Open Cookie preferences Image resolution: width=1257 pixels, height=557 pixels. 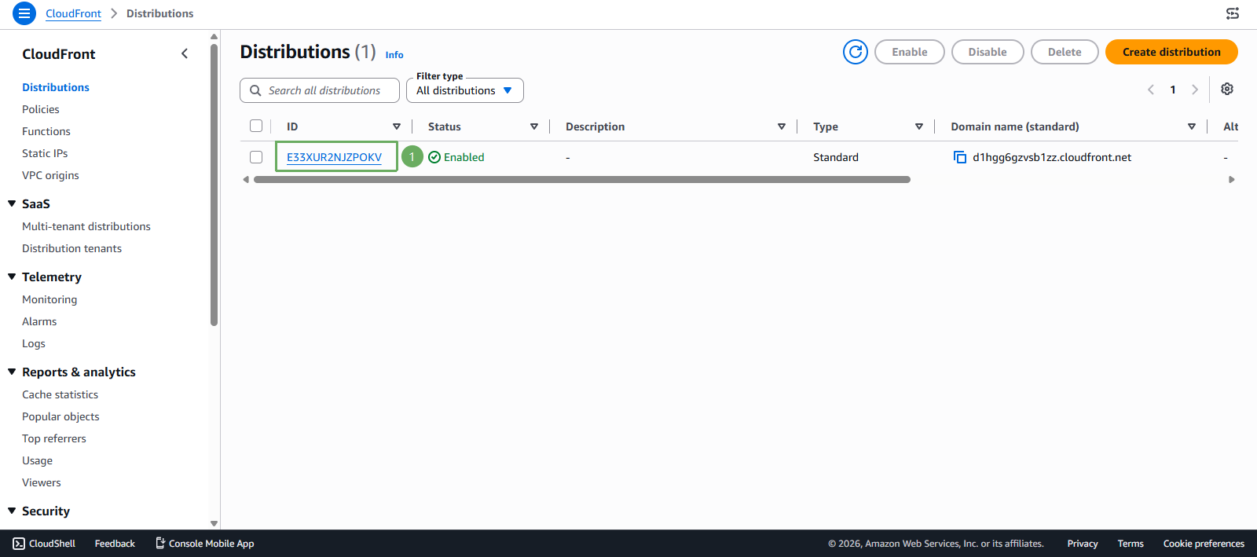tap(1204, 544)
